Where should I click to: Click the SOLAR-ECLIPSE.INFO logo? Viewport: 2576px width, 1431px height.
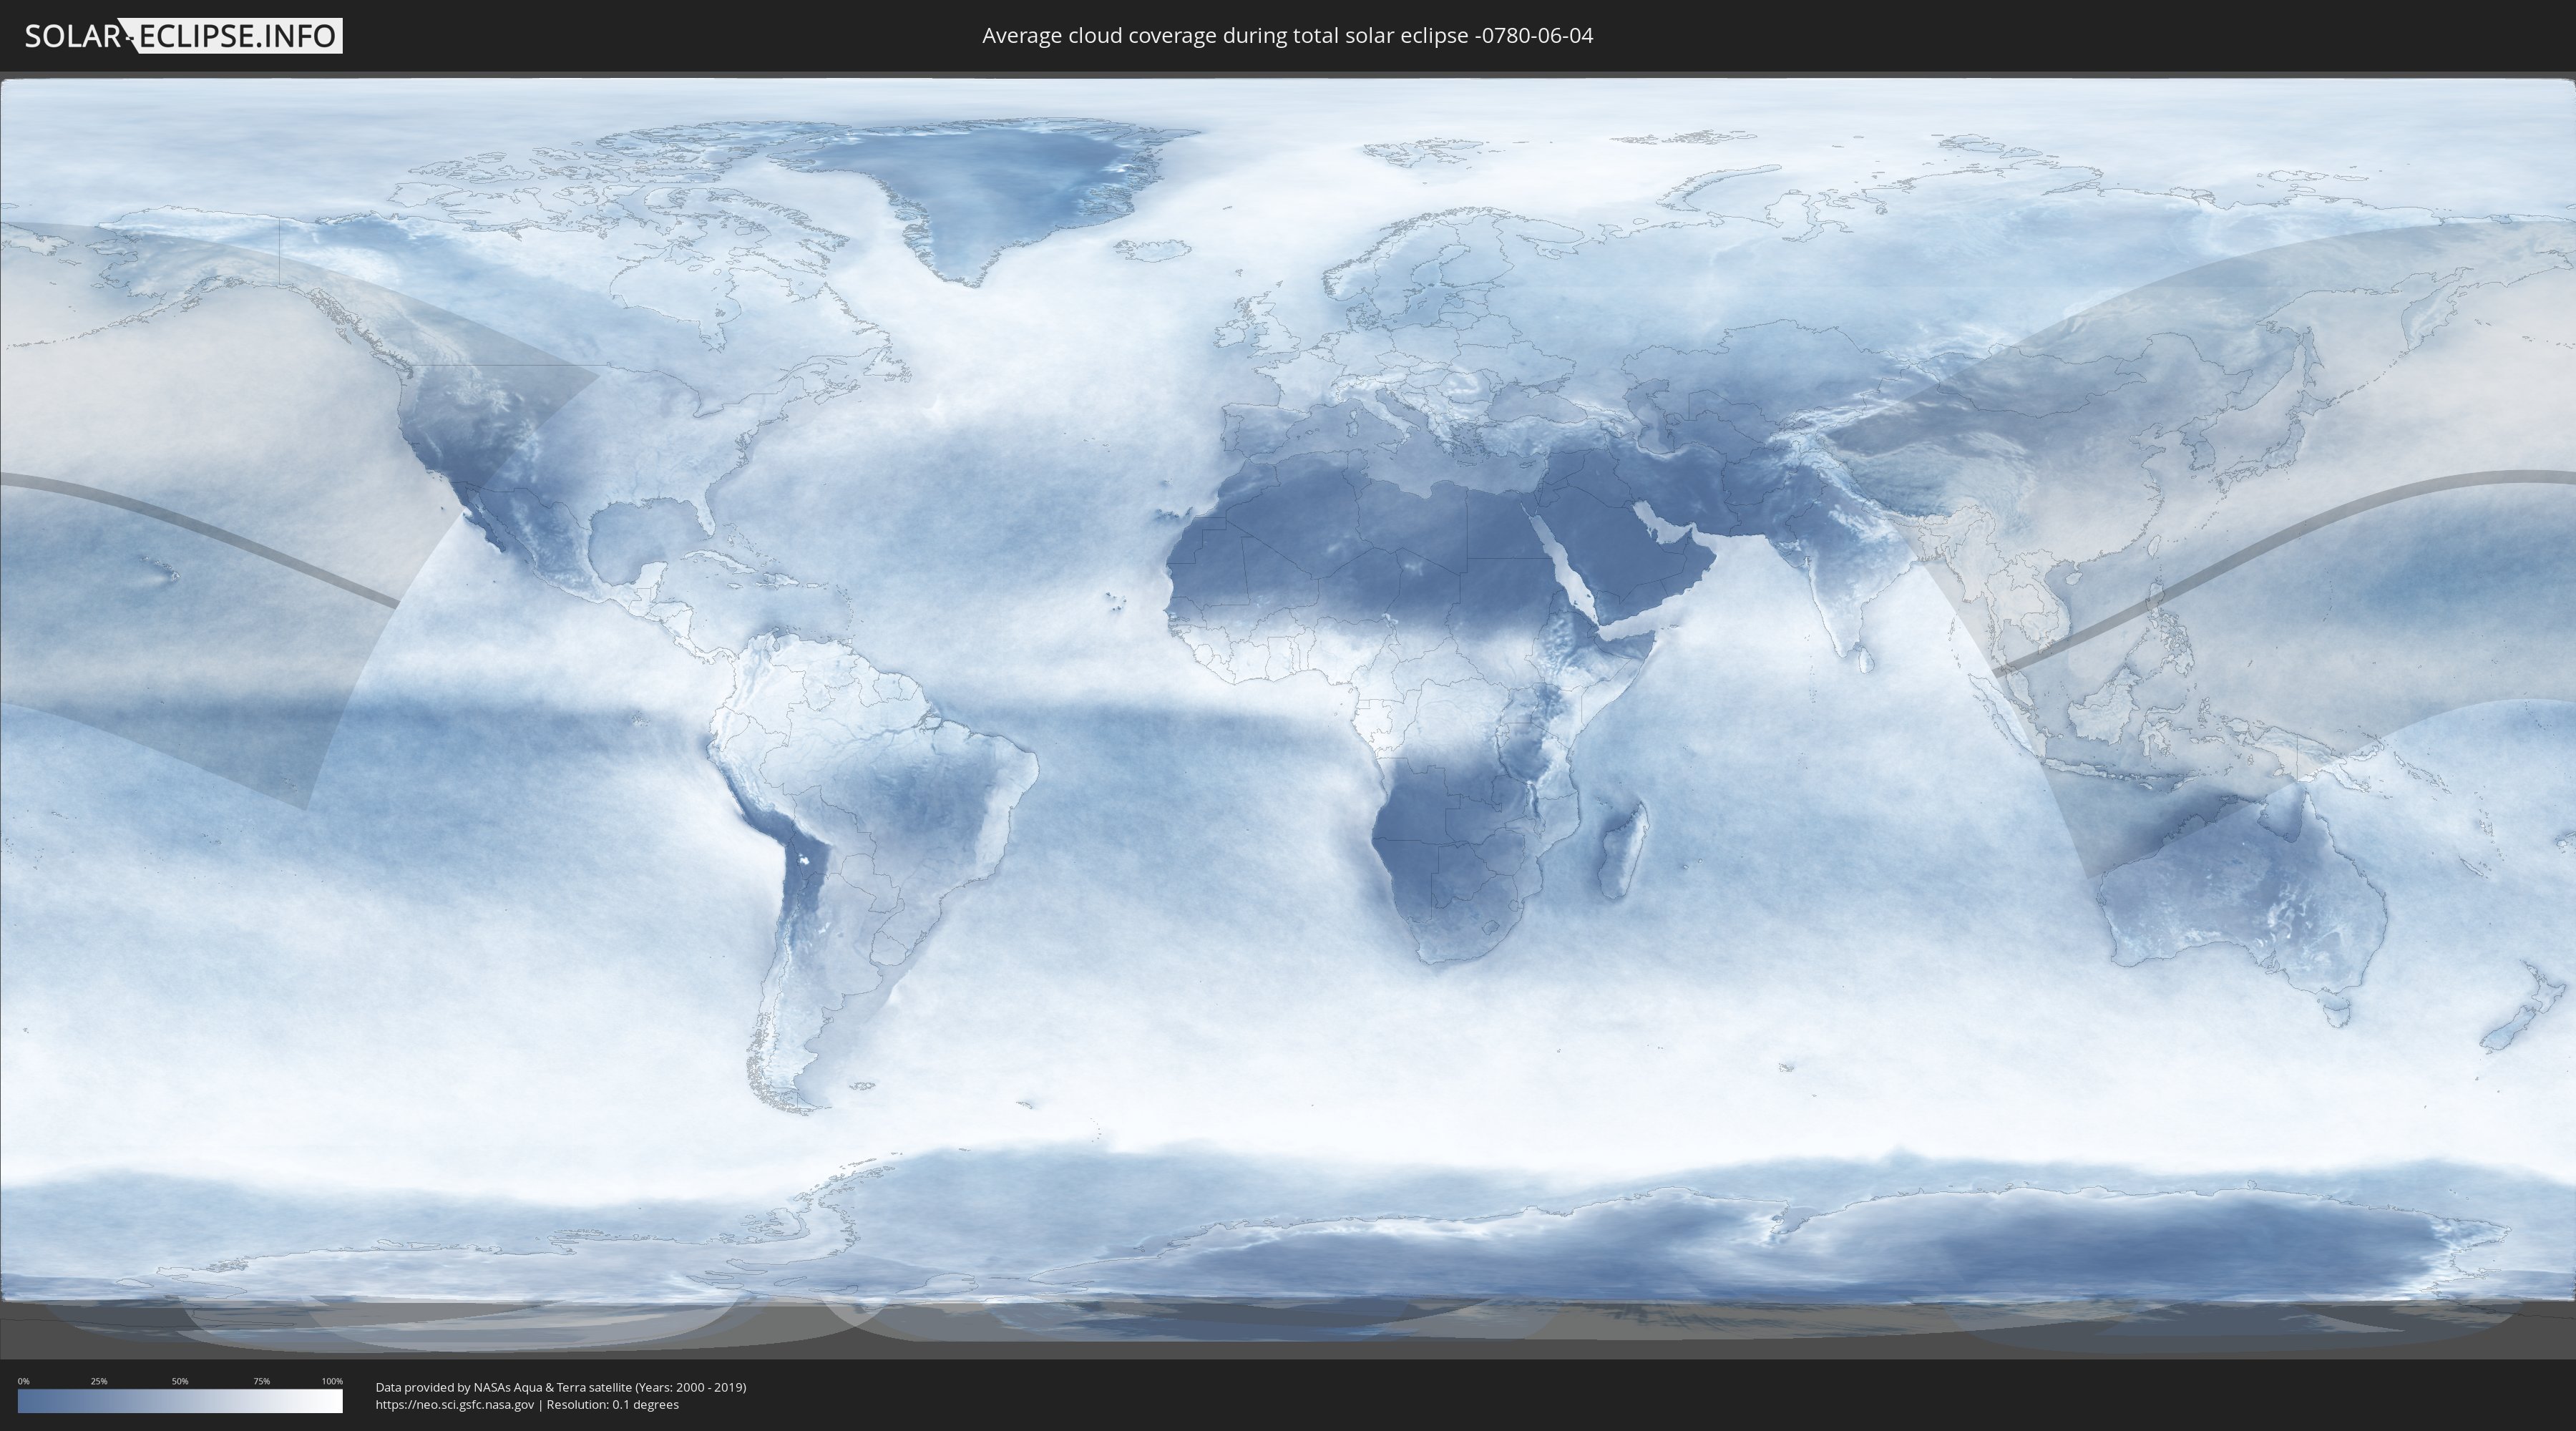[183, 36]
